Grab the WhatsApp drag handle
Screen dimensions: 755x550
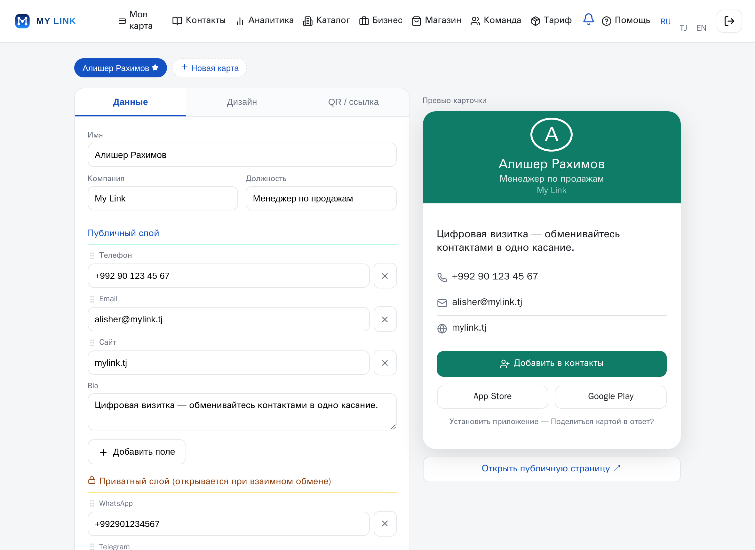pyautogui.click(x=92, y=503)
